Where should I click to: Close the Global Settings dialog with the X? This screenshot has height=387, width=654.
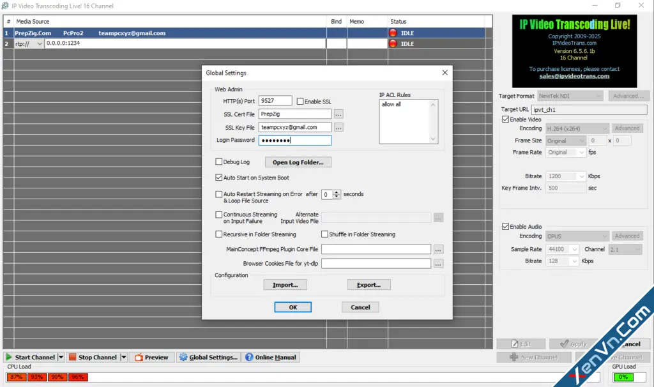445,73
